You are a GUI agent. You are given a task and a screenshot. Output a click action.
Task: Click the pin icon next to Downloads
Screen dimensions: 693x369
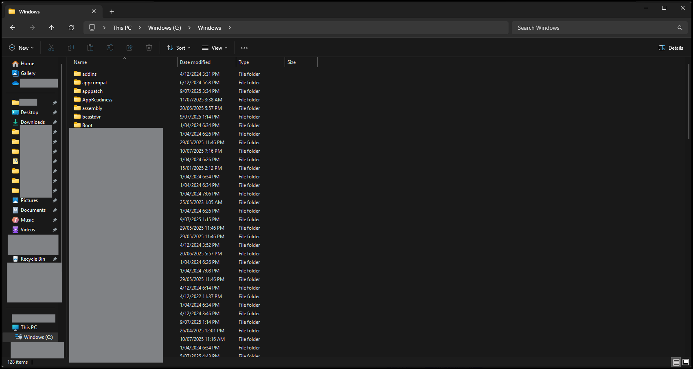coord(55,122)
